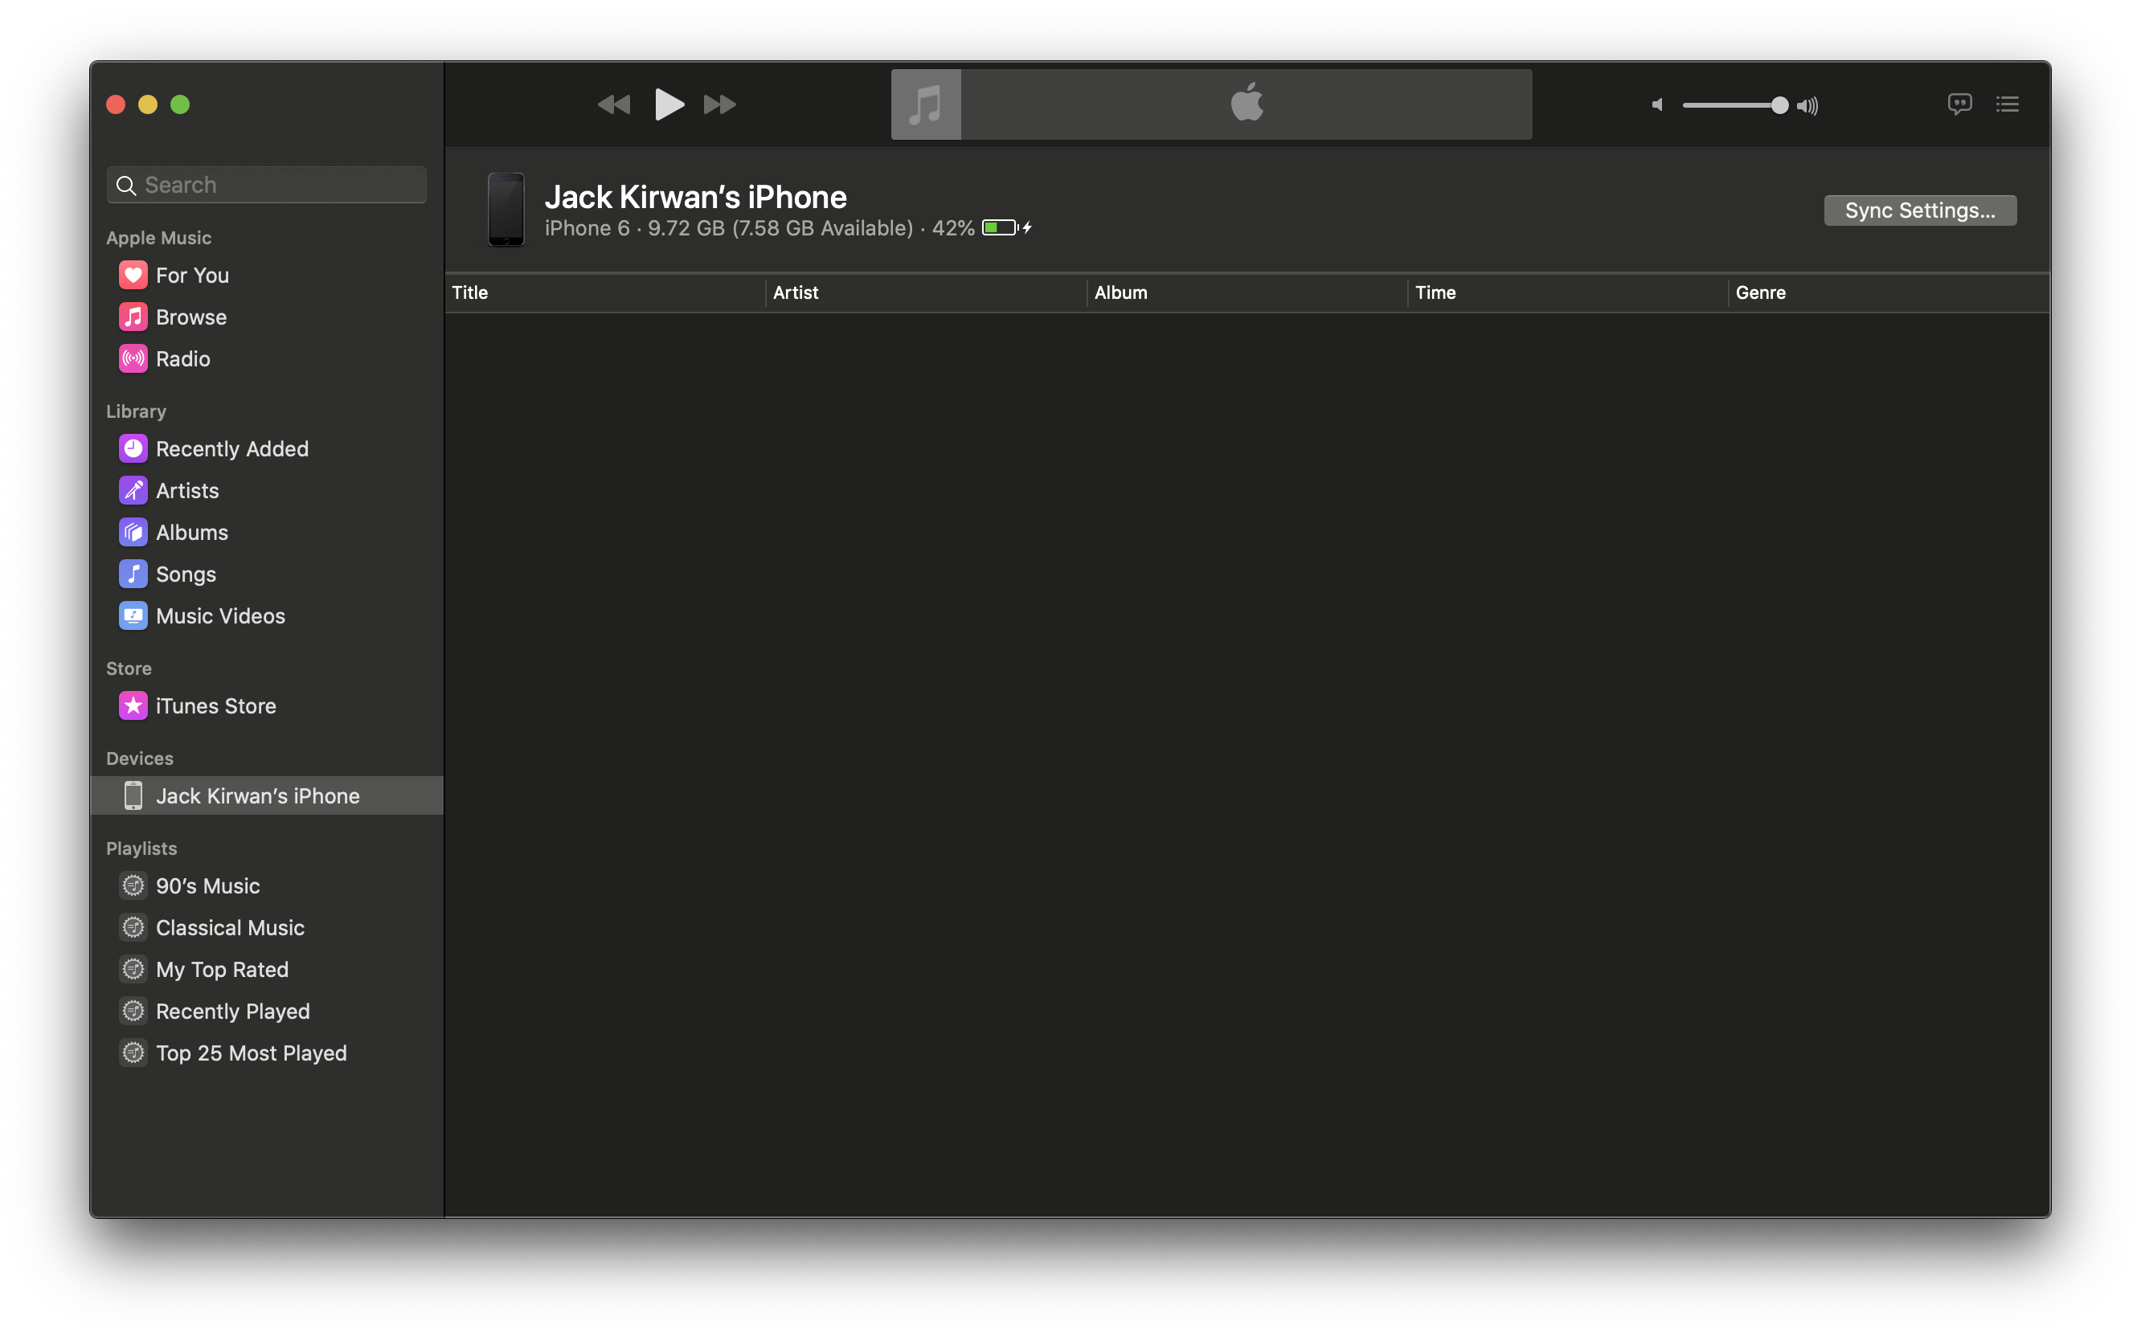Click the Apple logo in now-playing display
The width and height of the screenshot is (2141, 1337).
[1247, 103]
